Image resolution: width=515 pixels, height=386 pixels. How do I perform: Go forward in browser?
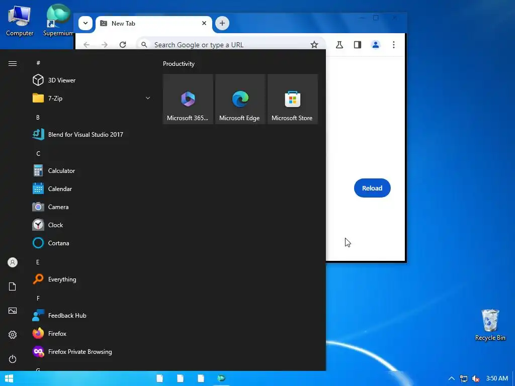coord(105,45)
